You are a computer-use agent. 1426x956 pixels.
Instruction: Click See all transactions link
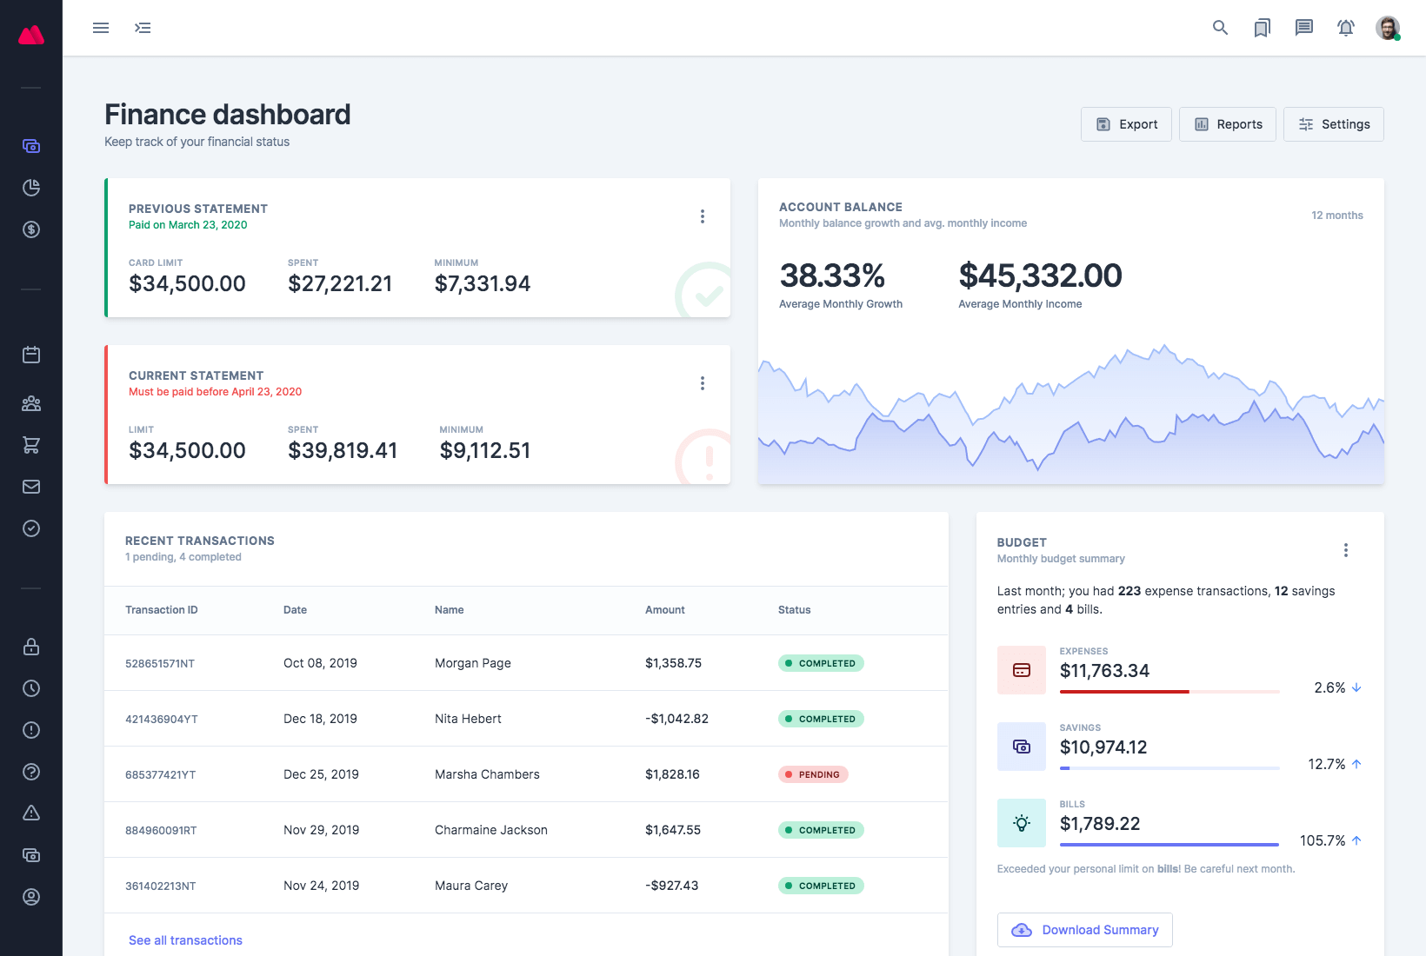coord(185,940)
